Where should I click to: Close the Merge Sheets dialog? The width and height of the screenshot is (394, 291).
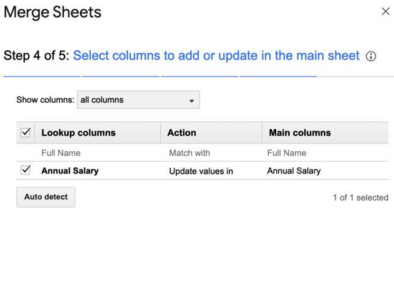coord(385,12)
